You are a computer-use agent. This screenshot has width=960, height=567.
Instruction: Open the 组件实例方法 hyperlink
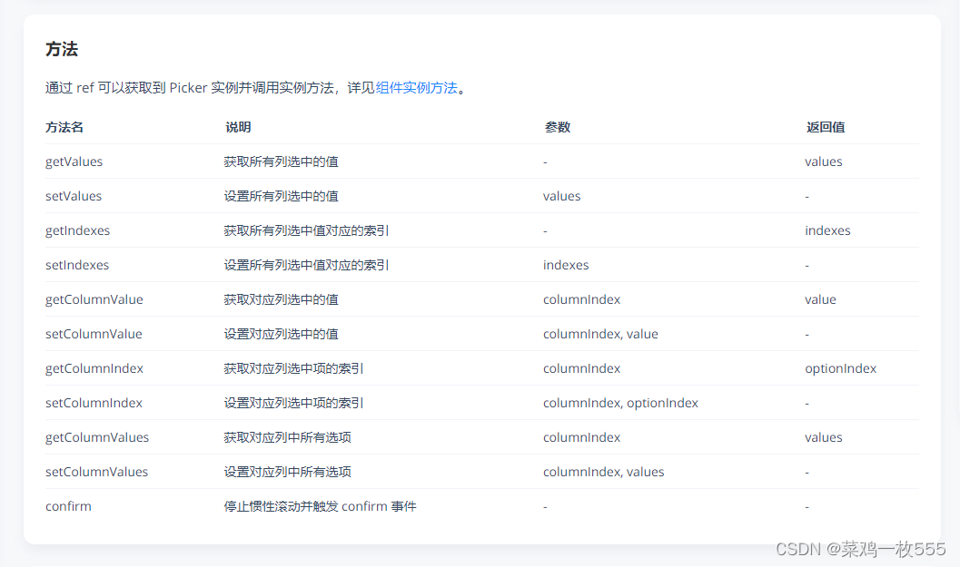418,88
